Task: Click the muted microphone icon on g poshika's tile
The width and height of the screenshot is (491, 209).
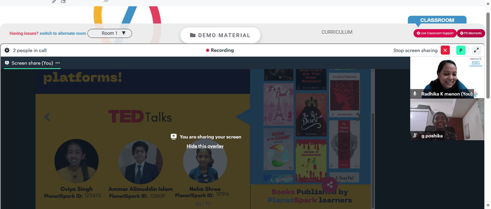Action: tap(415, 136)
